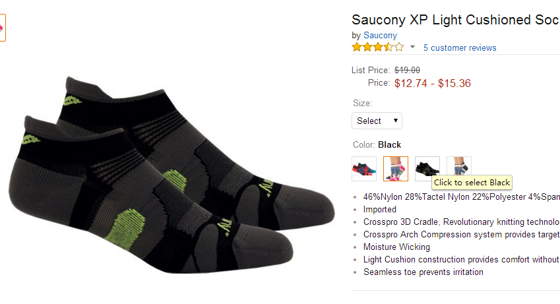Select the partially visible left image thumbnail
This screenshot has width=560, height=304.
pyautogui.click(x=3, y=27)
